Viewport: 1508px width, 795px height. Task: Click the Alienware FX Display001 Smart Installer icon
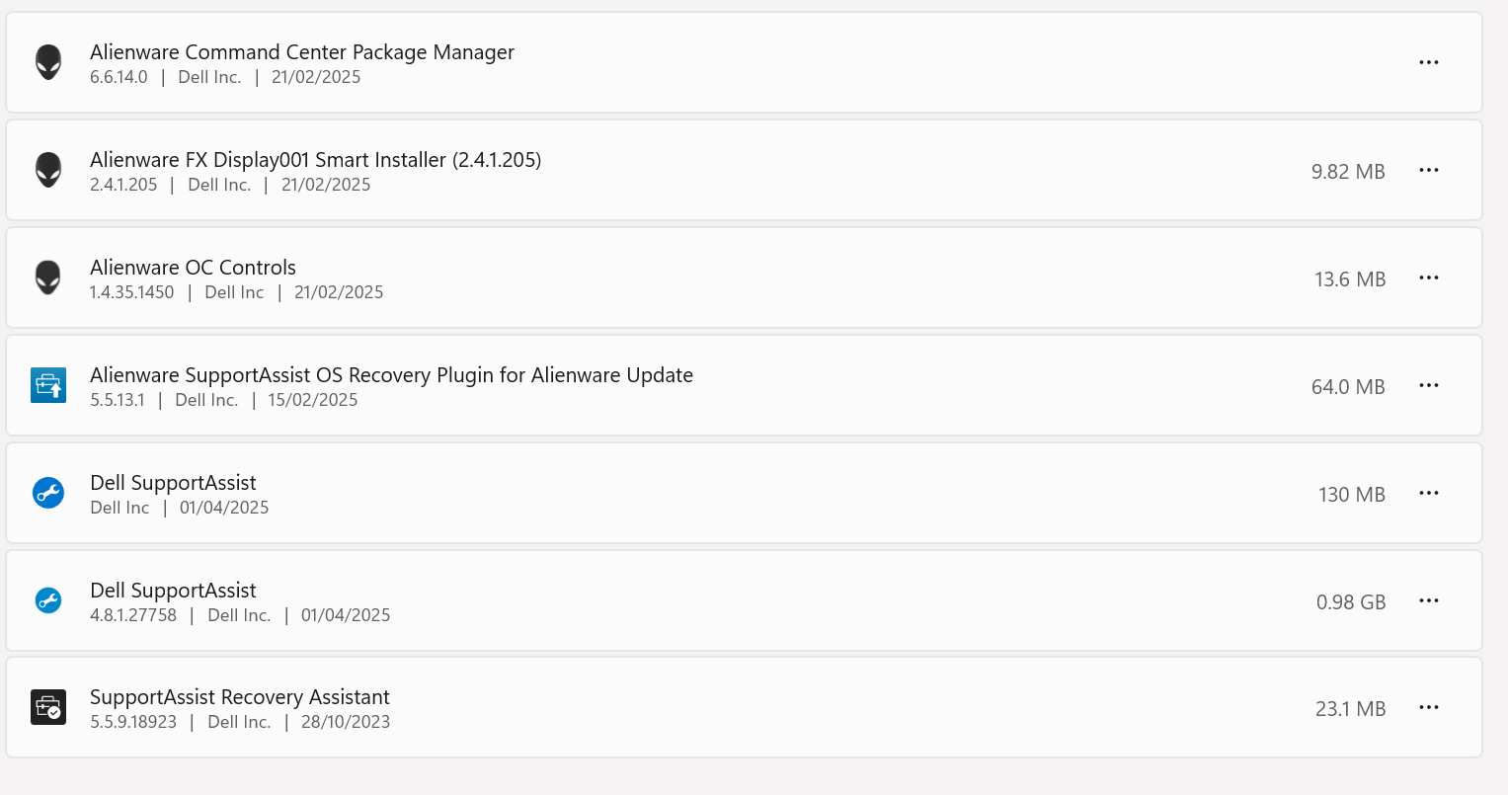(48, 170)
